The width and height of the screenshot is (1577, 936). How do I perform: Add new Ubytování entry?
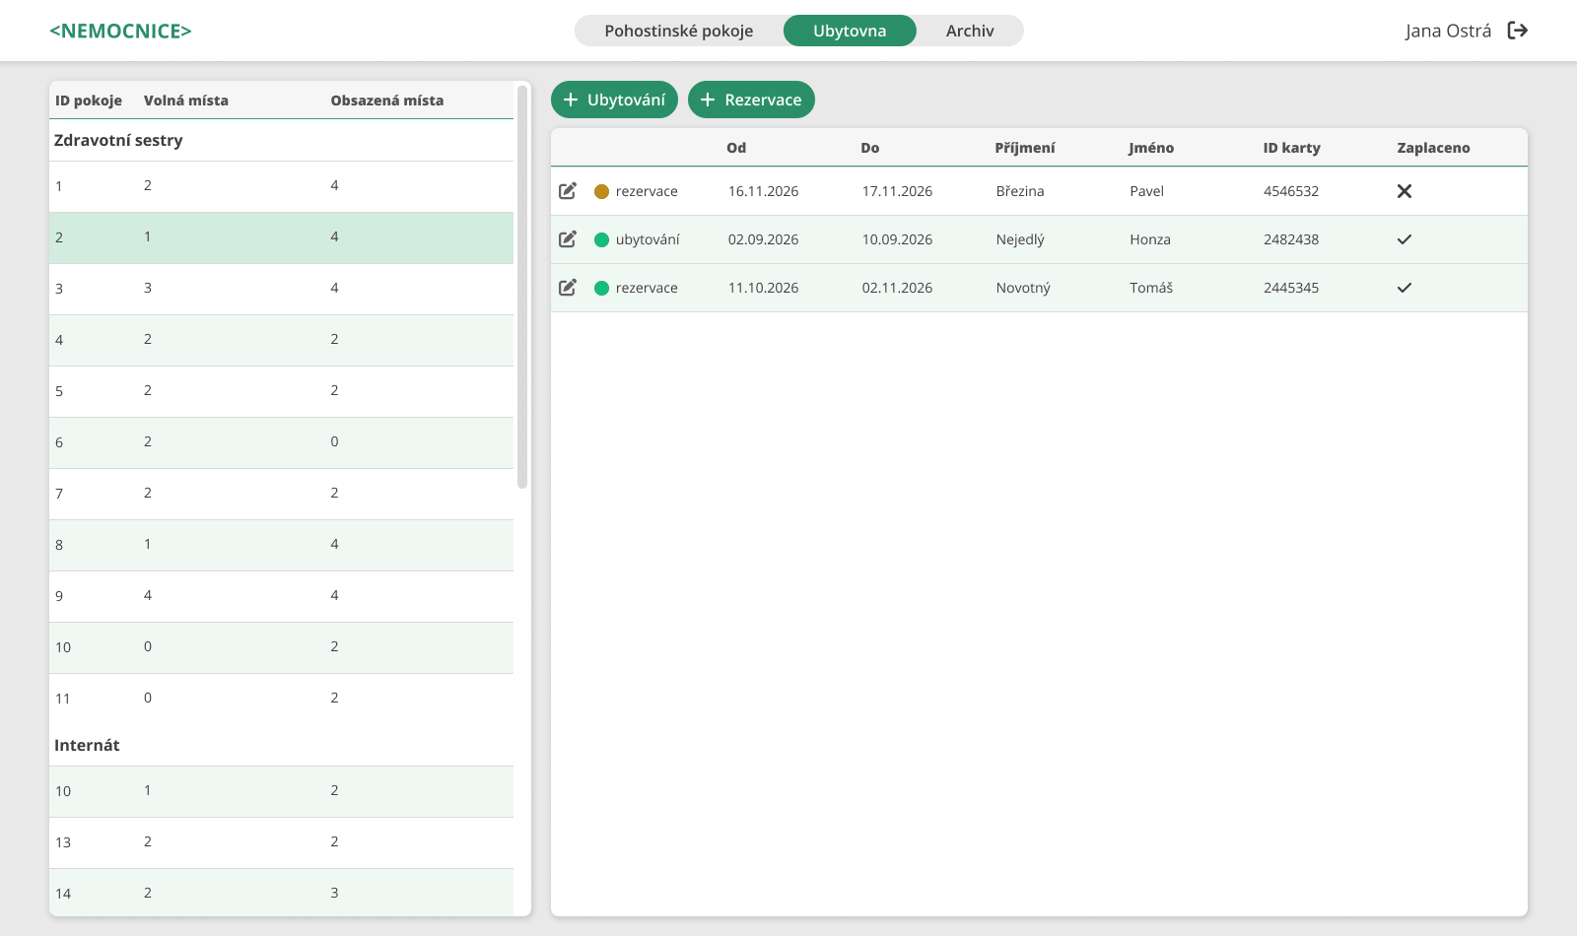coord(614,100)
